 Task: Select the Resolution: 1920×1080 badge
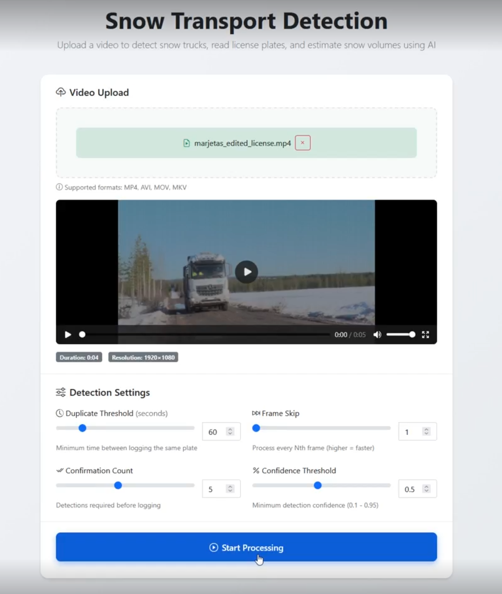pyautogui.click(x=143, y=357)
